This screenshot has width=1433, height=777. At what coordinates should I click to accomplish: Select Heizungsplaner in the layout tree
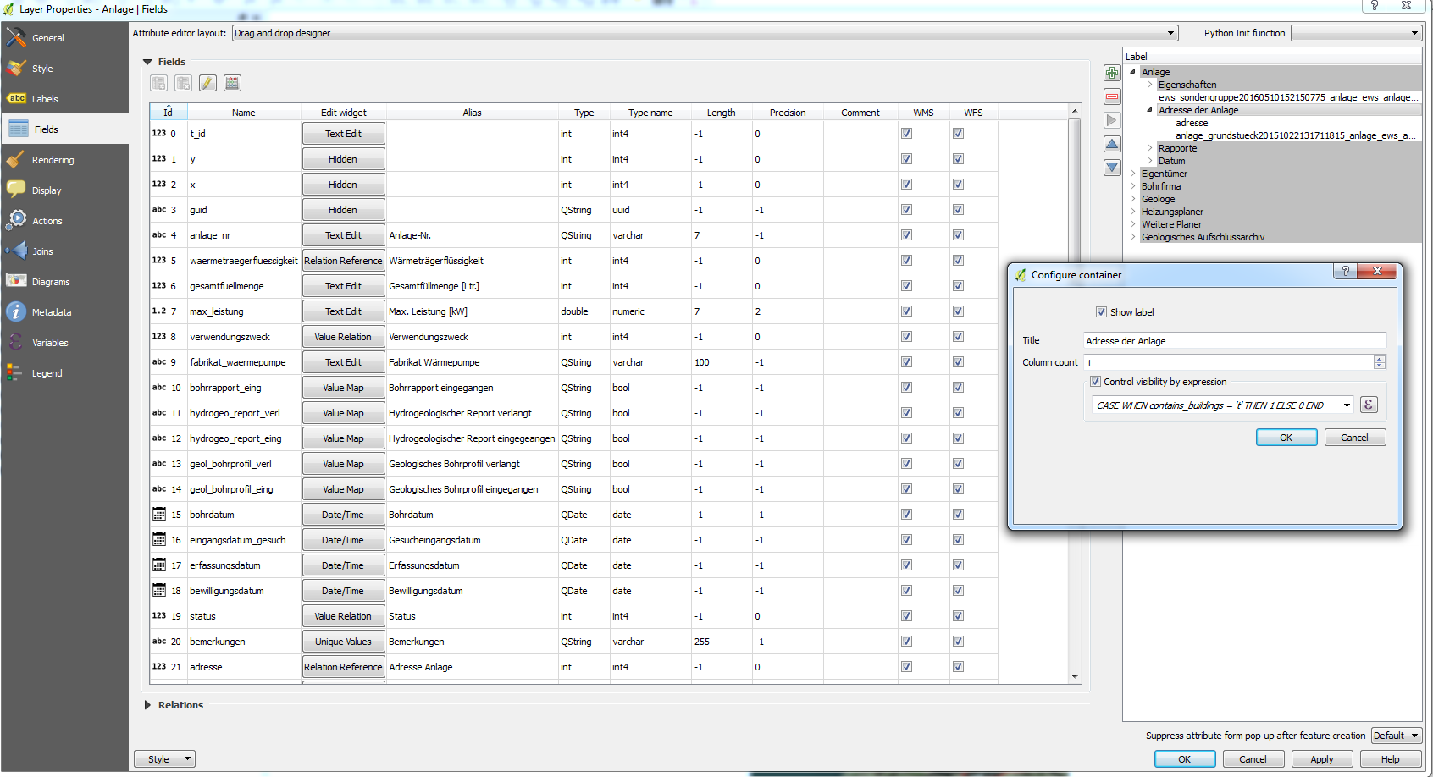tap(1172, 212)
